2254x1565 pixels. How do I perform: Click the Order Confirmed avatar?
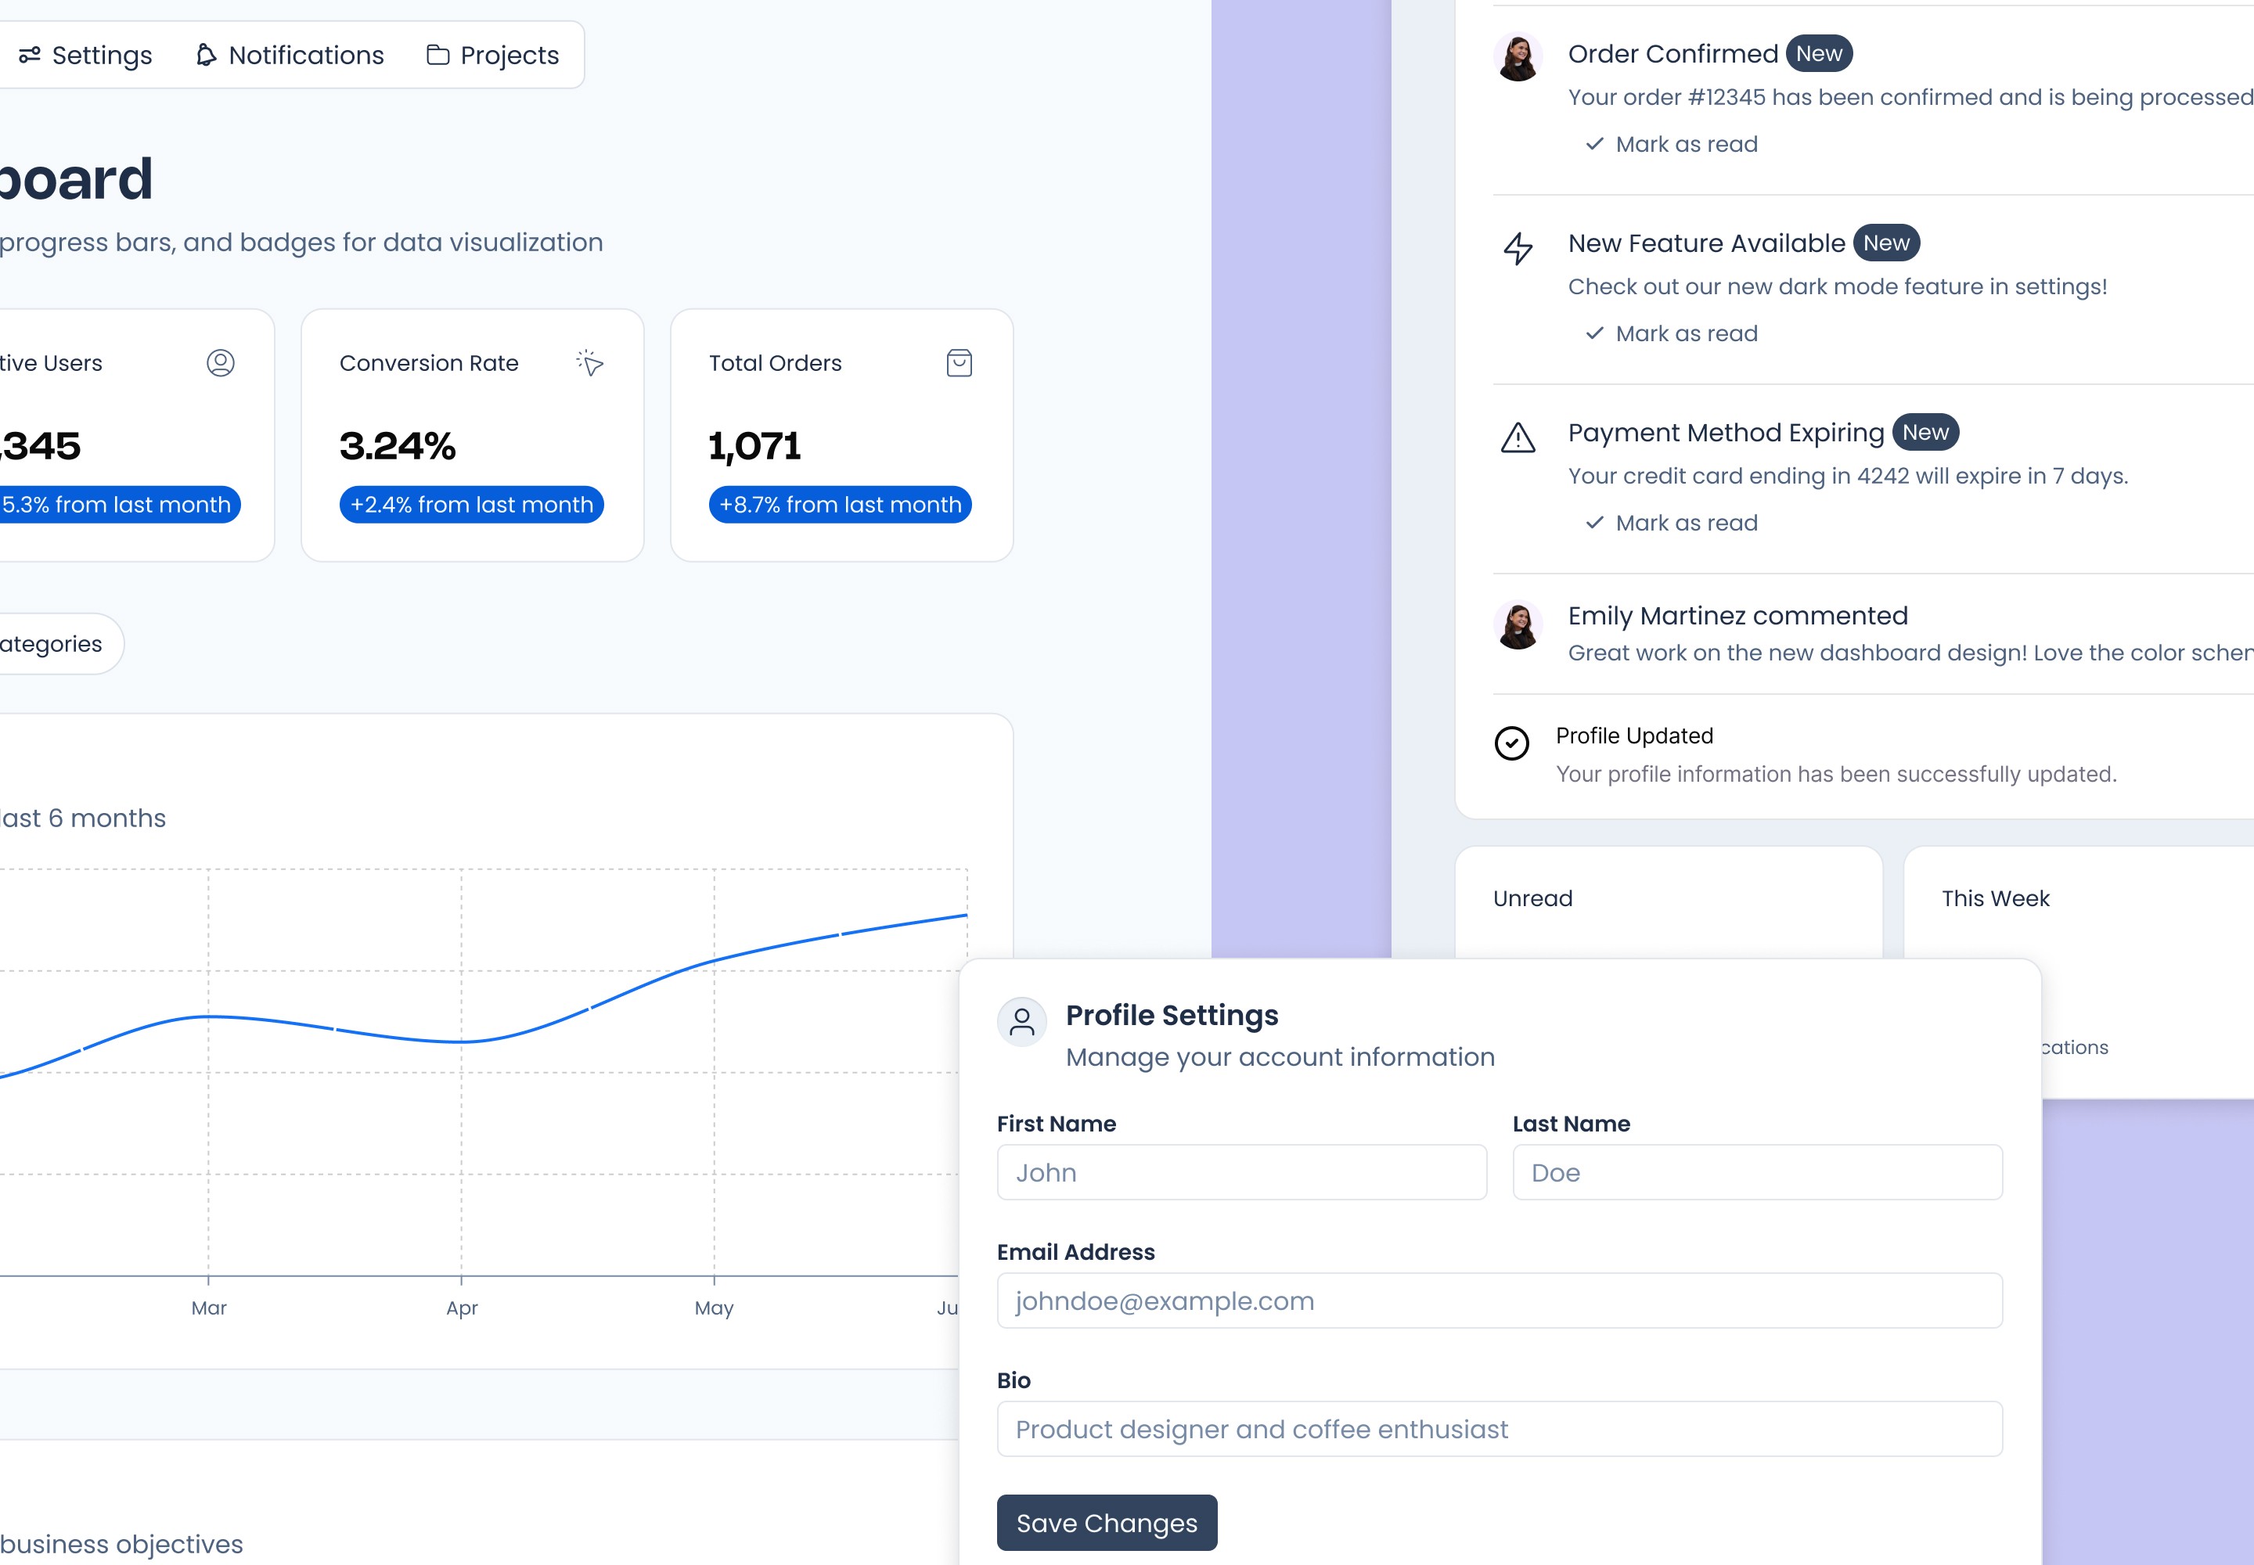tap(1518, 58)
